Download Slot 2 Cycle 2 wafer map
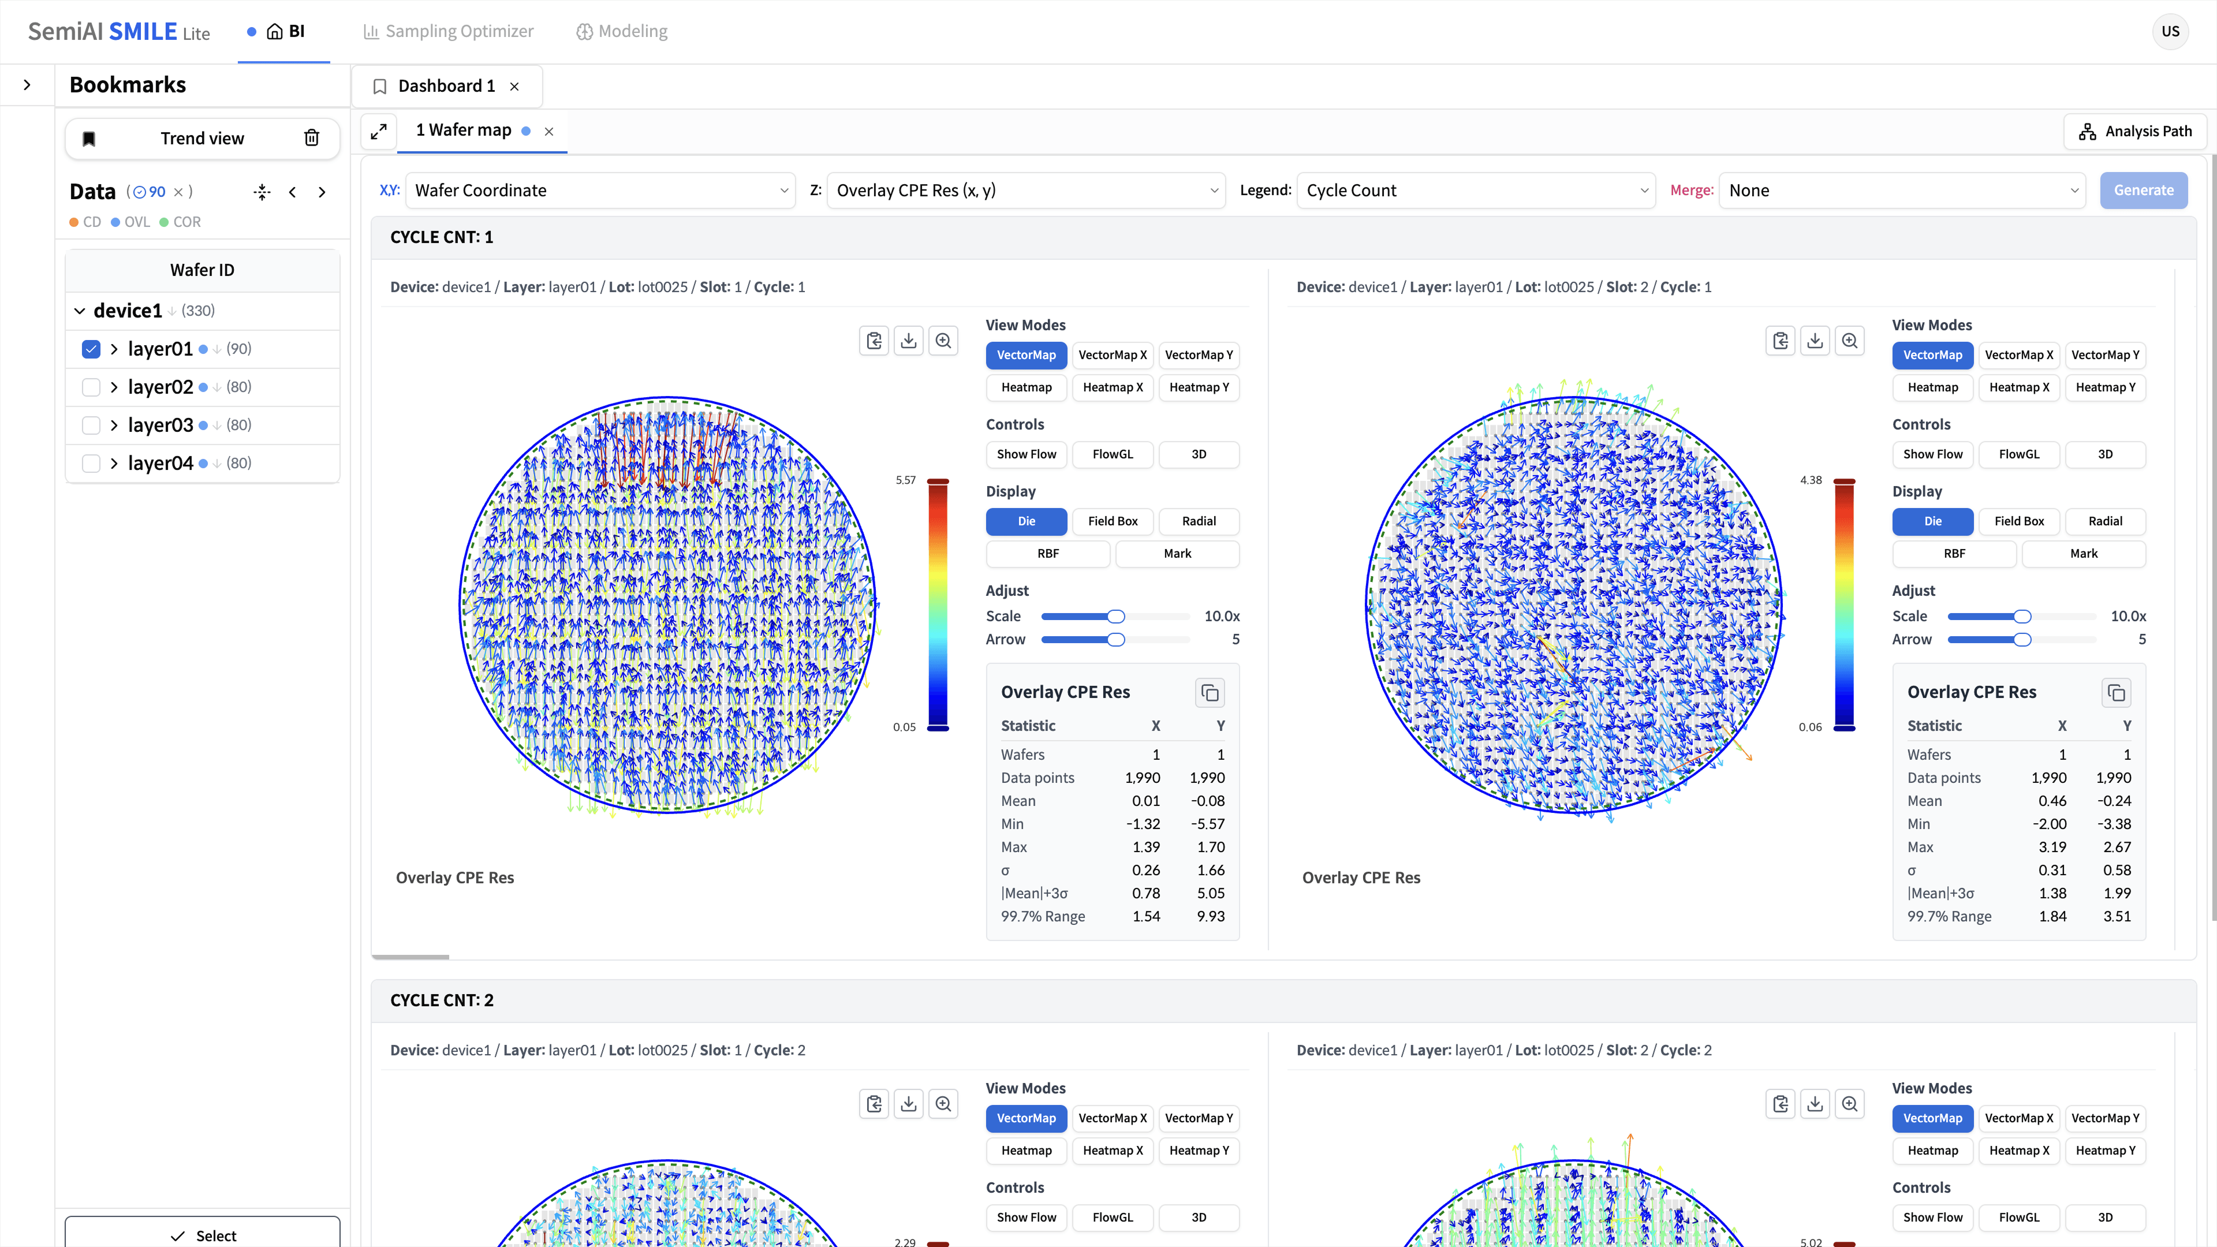Image resolution: width=2217 pixels, height=1247 pixels. click(1815, 1104)
